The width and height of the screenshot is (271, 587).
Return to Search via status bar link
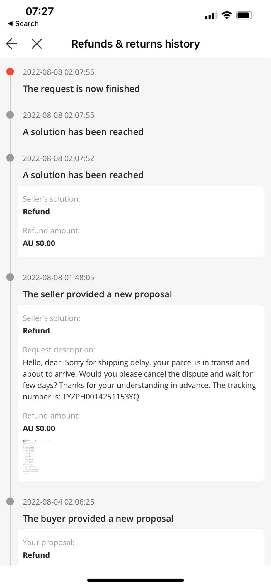pos(23,23)
